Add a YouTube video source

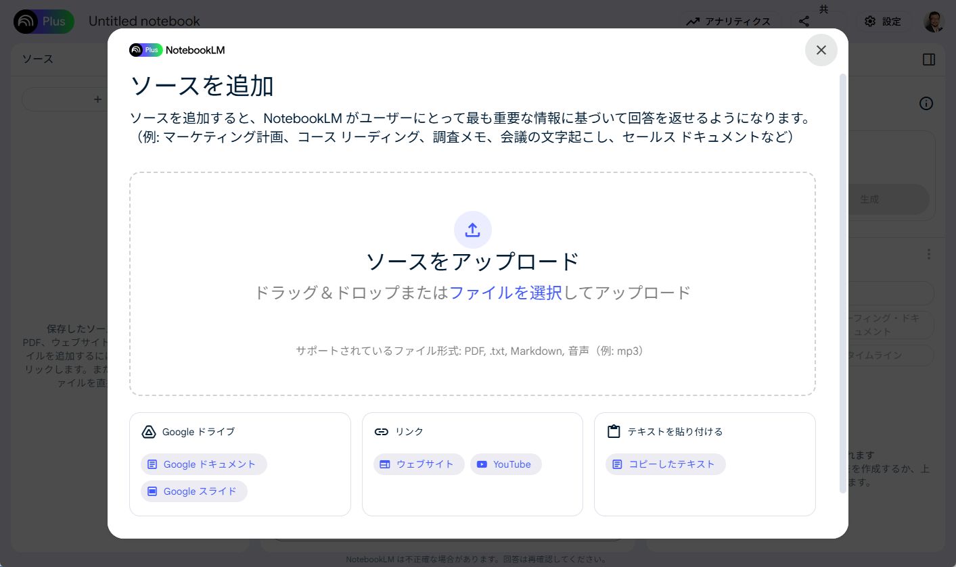pyautogui.click(x=506, y=464)
